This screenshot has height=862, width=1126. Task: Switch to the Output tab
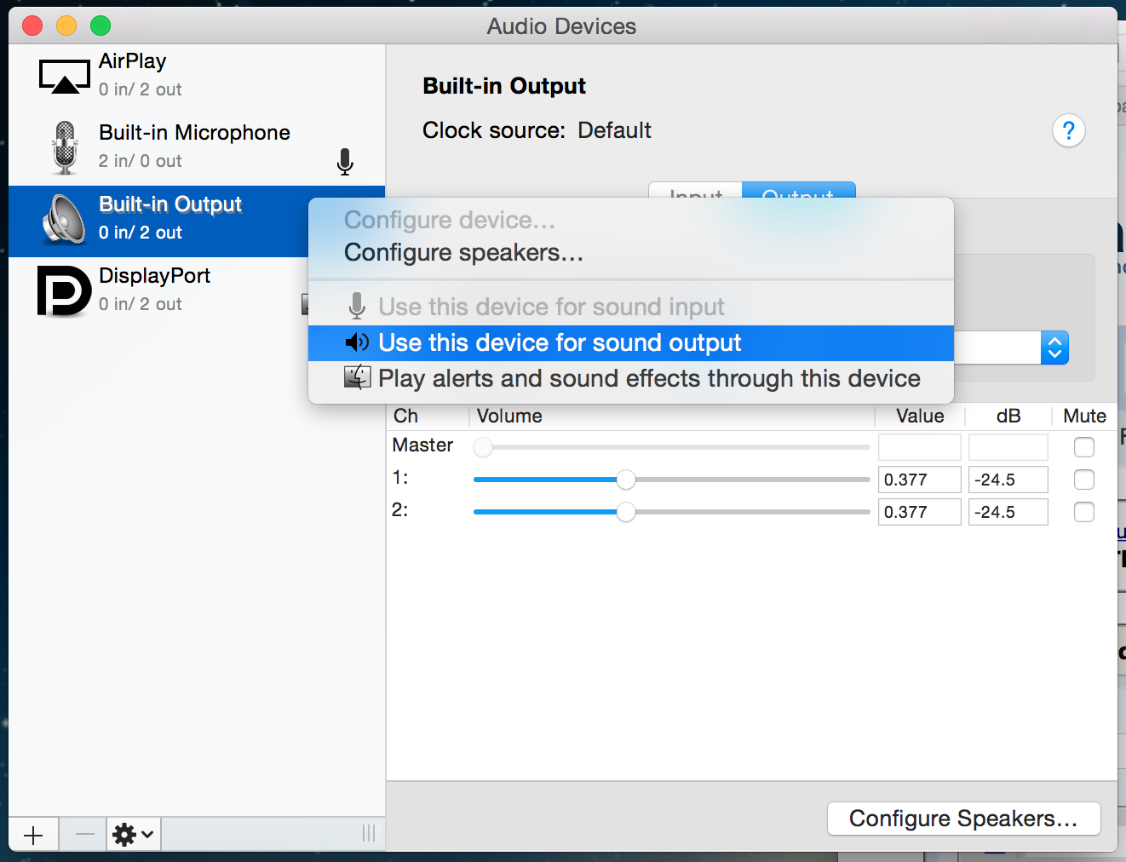(x=798, y=190)
